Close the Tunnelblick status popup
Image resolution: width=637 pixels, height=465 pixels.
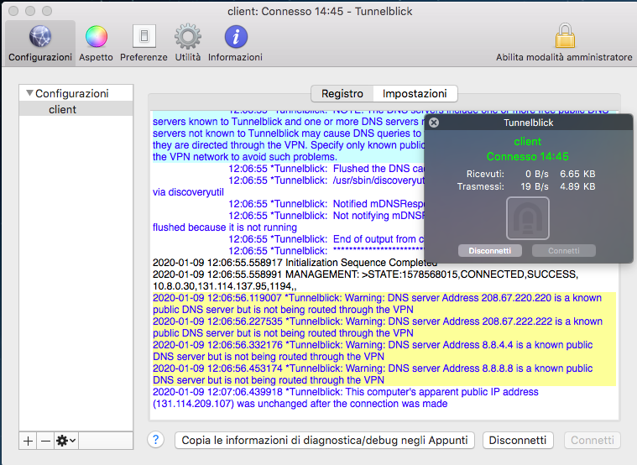point(434,123)
